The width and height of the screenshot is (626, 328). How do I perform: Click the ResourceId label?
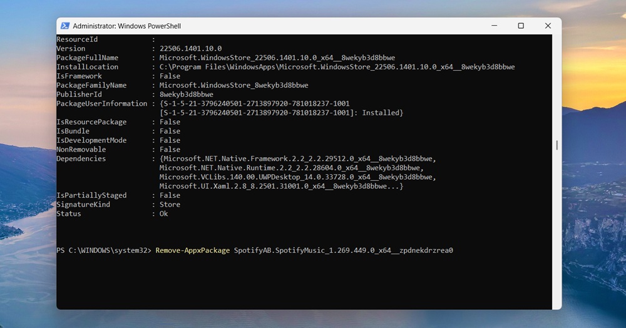coord(77,39)
